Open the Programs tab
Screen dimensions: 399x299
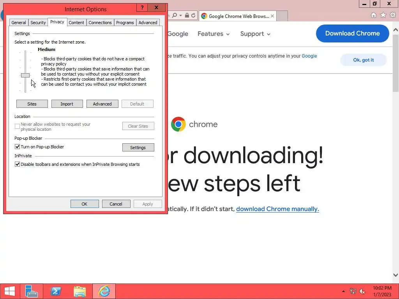125,22
